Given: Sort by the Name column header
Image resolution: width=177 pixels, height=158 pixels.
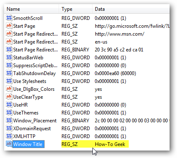Looking at the screenshot, I should click(32, 9).
